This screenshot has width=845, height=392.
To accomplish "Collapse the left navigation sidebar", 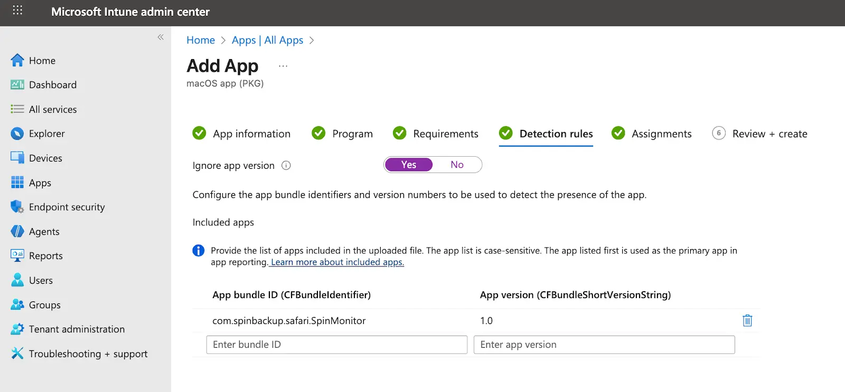I will pos(161,37).
